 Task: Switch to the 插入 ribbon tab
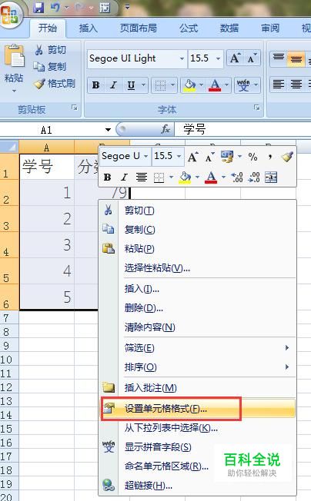pyautogui.click(x=88, y=28)
